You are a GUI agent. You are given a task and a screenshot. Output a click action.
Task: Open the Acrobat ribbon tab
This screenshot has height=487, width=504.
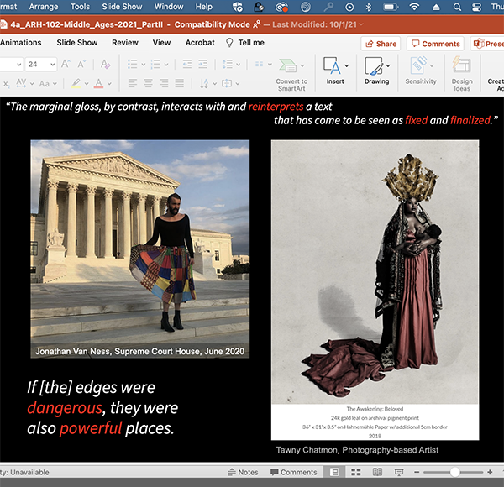click(200, 43)
